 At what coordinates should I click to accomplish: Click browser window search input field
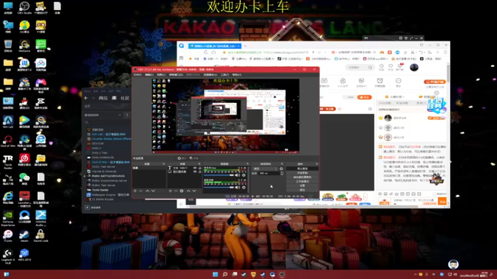point(360,68)
